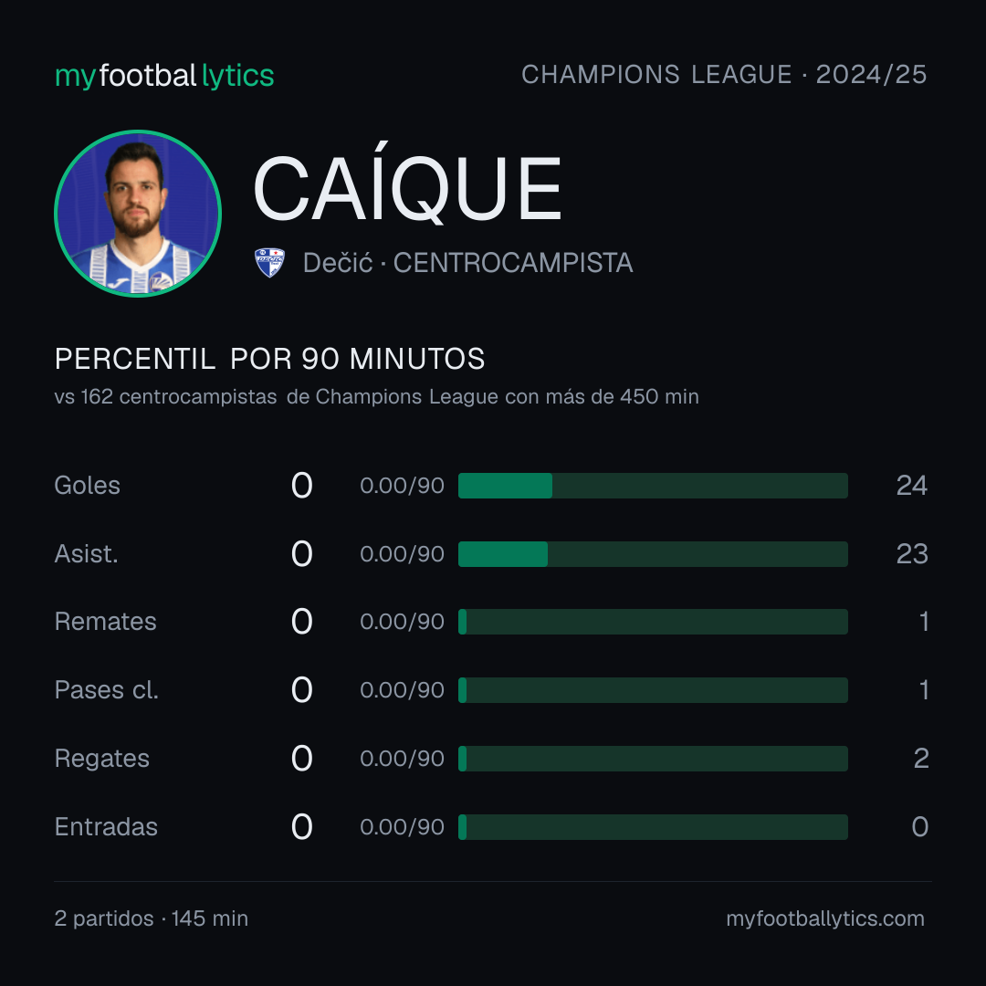
Task: Click the Dečić · CENTROCAMPISTA subtitle
Action: point(467,263)
